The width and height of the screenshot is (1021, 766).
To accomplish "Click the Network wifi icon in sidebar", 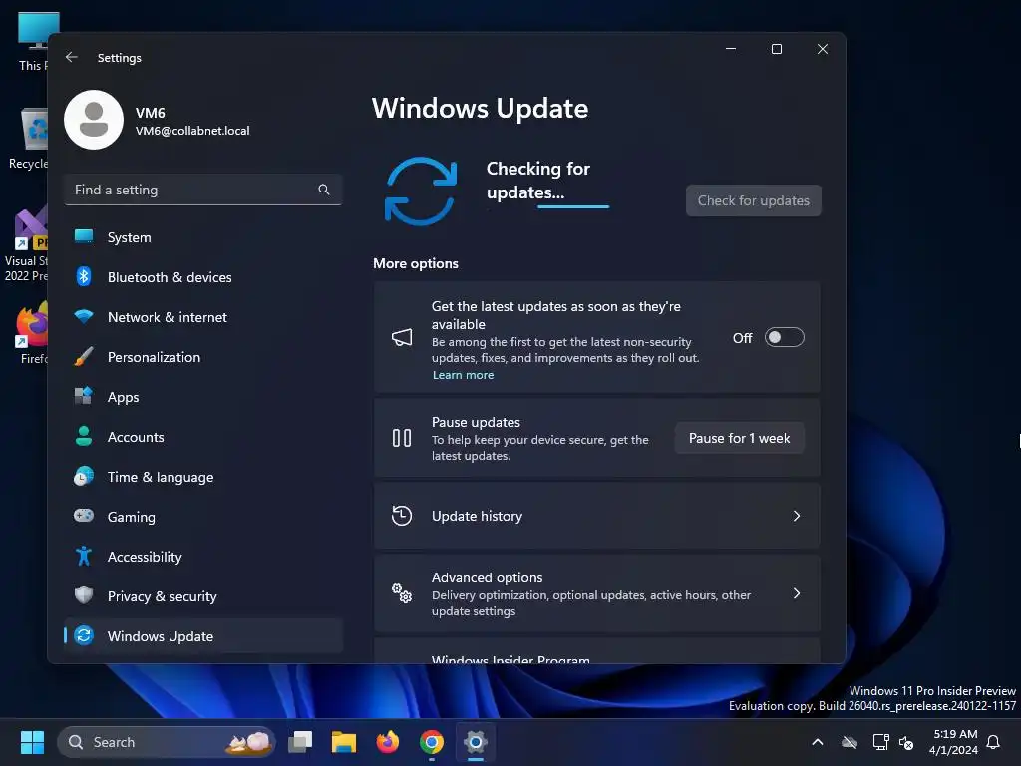I will [x=84, y=317].
